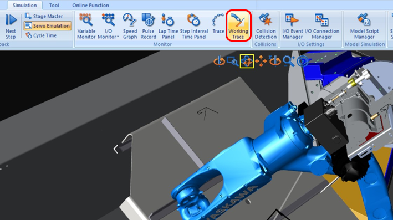Select the pan view arrows tool
Viewport: 393px width, 220px height.
261,61
